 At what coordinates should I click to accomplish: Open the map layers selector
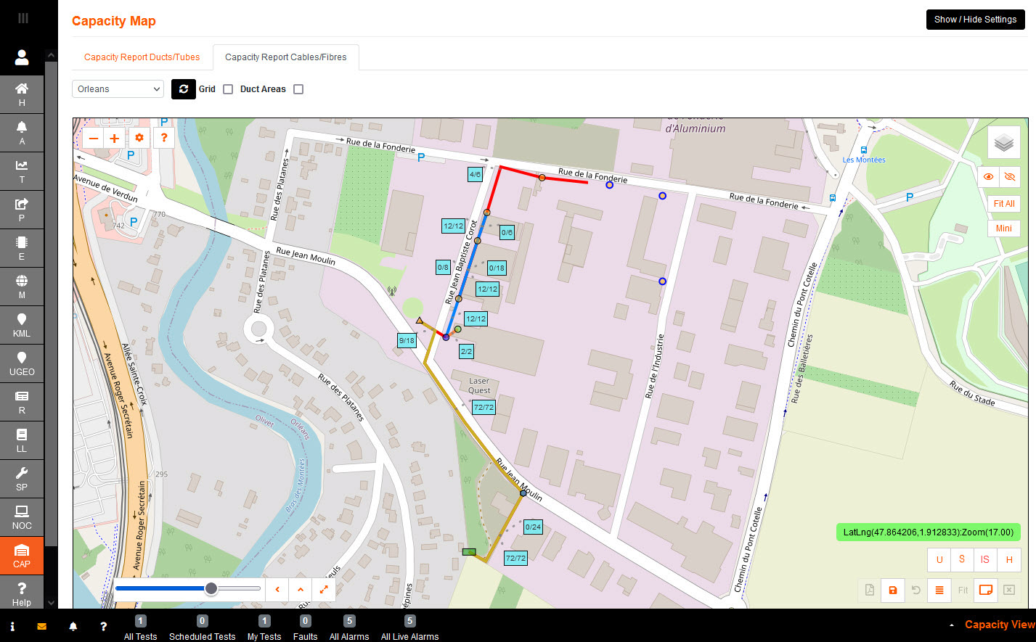1003,143
